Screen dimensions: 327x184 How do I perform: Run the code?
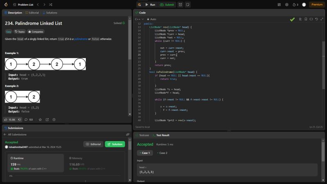[150, 4]
